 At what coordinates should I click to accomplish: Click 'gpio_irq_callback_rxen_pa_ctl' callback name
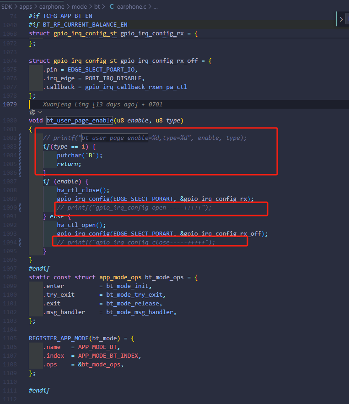click(x=136, y=87)
